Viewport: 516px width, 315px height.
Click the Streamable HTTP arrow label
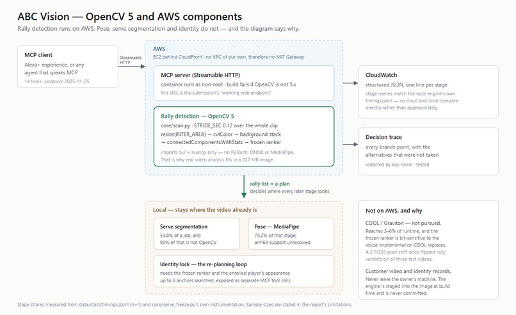[x=131, y=60]
